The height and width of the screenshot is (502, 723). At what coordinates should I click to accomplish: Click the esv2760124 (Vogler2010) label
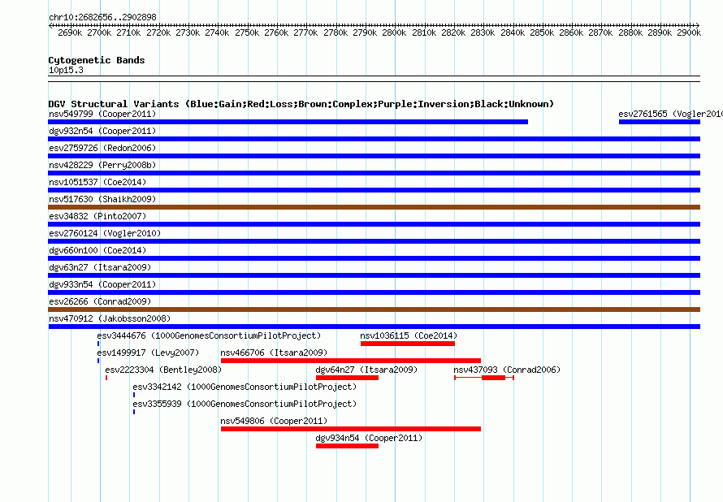[105, 233]
